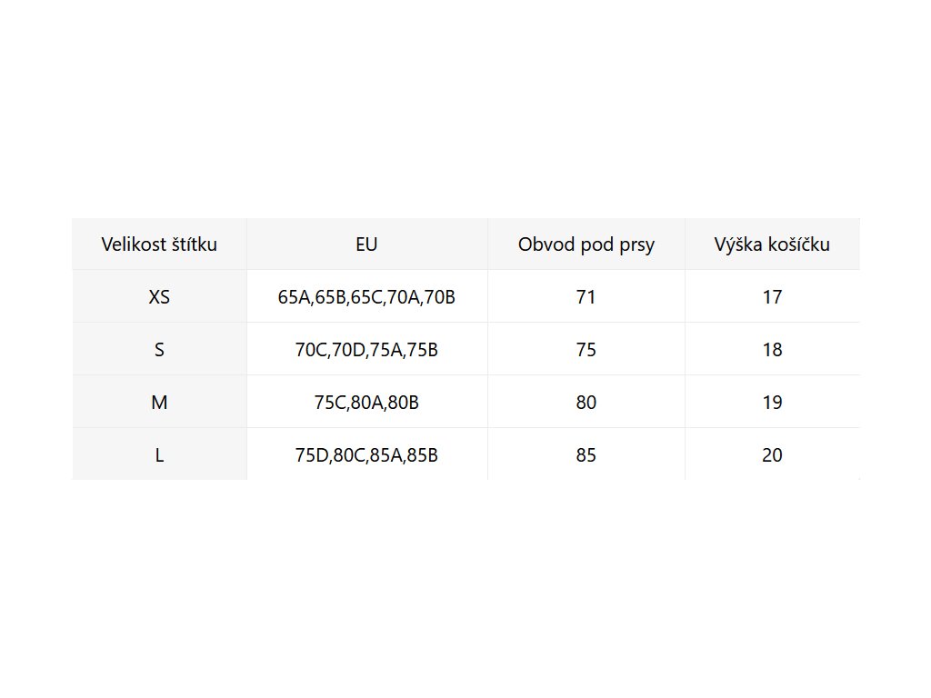Select cup height value 20
This screenshot has width=931, height=698.
pyautogui.click(x=772, y=455)
